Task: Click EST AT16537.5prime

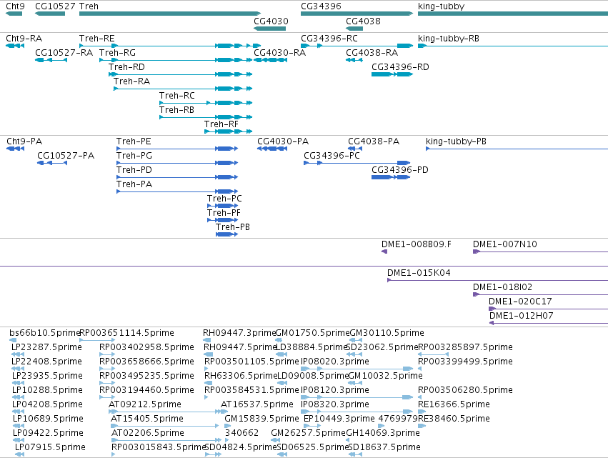Action: [x=224, y=412]
